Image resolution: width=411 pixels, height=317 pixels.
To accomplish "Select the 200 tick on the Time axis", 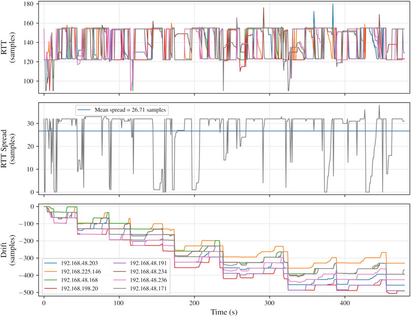I will point(194,303).
